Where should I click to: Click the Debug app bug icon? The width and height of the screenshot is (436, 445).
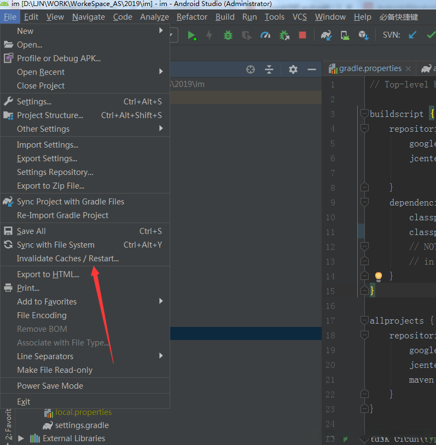pos(228,36)
